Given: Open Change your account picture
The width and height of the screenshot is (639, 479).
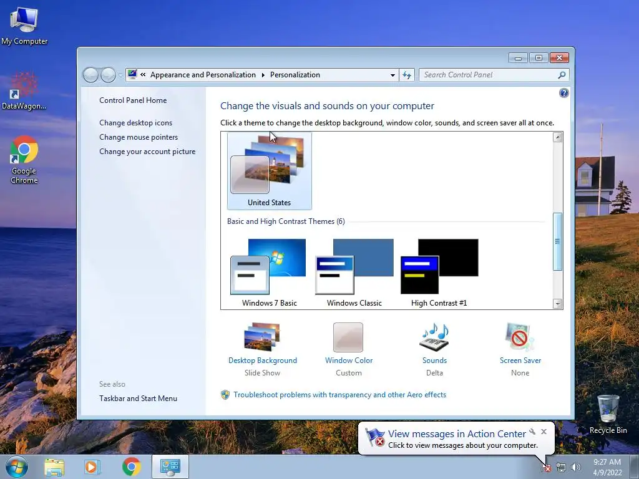Looking at the screenshot, I should [x=147, y=152].
